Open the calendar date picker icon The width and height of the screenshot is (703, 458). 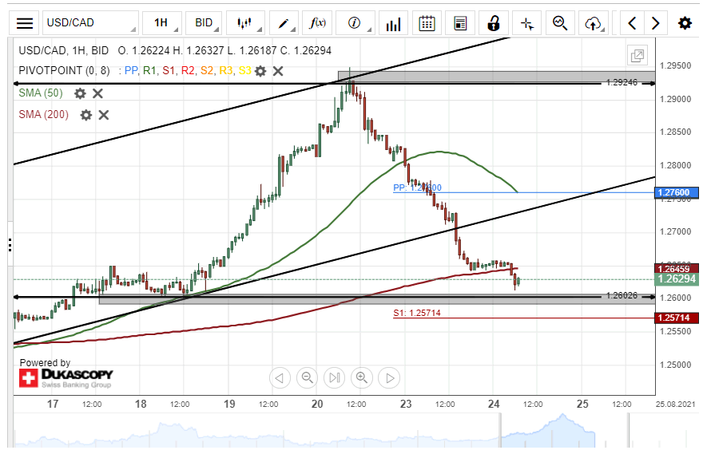[427, 23]
